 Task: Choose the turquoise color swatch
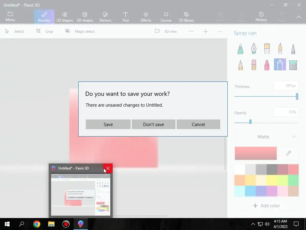(240, 191)
